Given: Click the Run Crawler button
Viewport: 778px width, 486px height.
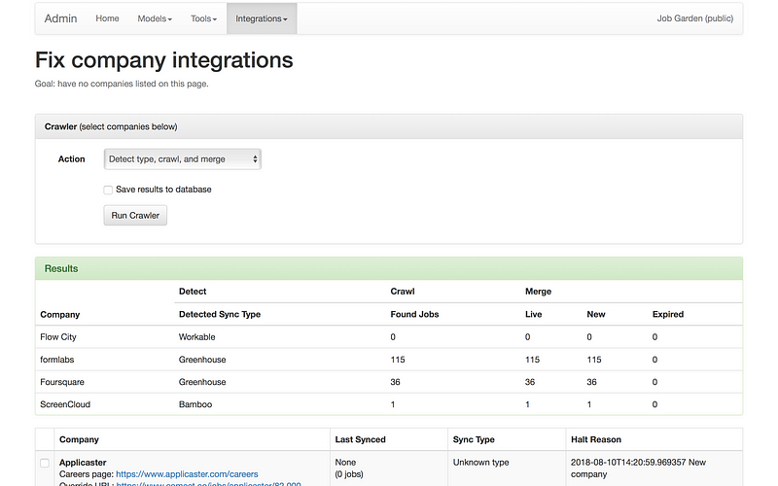Looking at the screenshot, I should click(135, 215).
